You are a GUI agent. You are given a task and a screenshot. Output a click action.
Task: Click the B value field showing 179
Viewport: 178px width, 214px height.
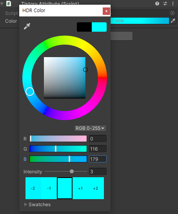[x=98, y=159]
